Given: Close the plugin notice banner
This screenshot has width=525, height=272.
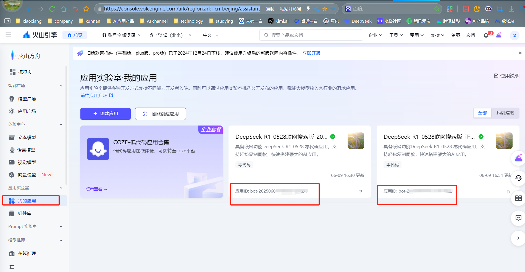Looking at the screenshot, I should [520, 53].
